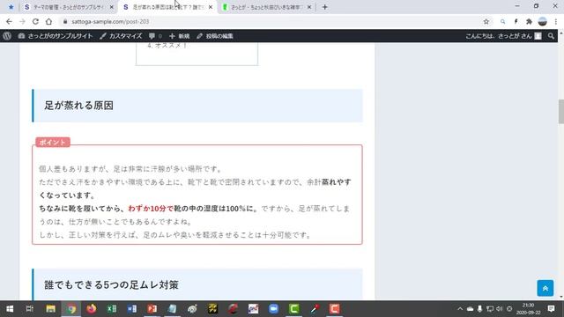
Task: Click 投稿の編集 in the admin bar
Action: tap(215, 36)
